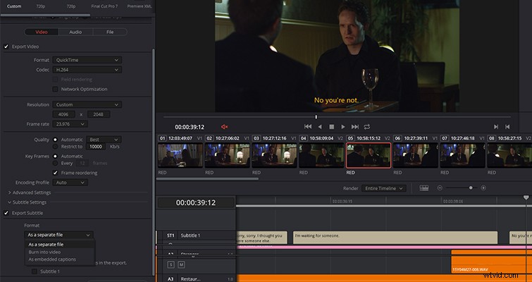The height and width of the screenshot is (282, 532).
Task: Click the clip thumbnails horizontal scrollbar
Action: pyautogui.click(x=207, y=179)
